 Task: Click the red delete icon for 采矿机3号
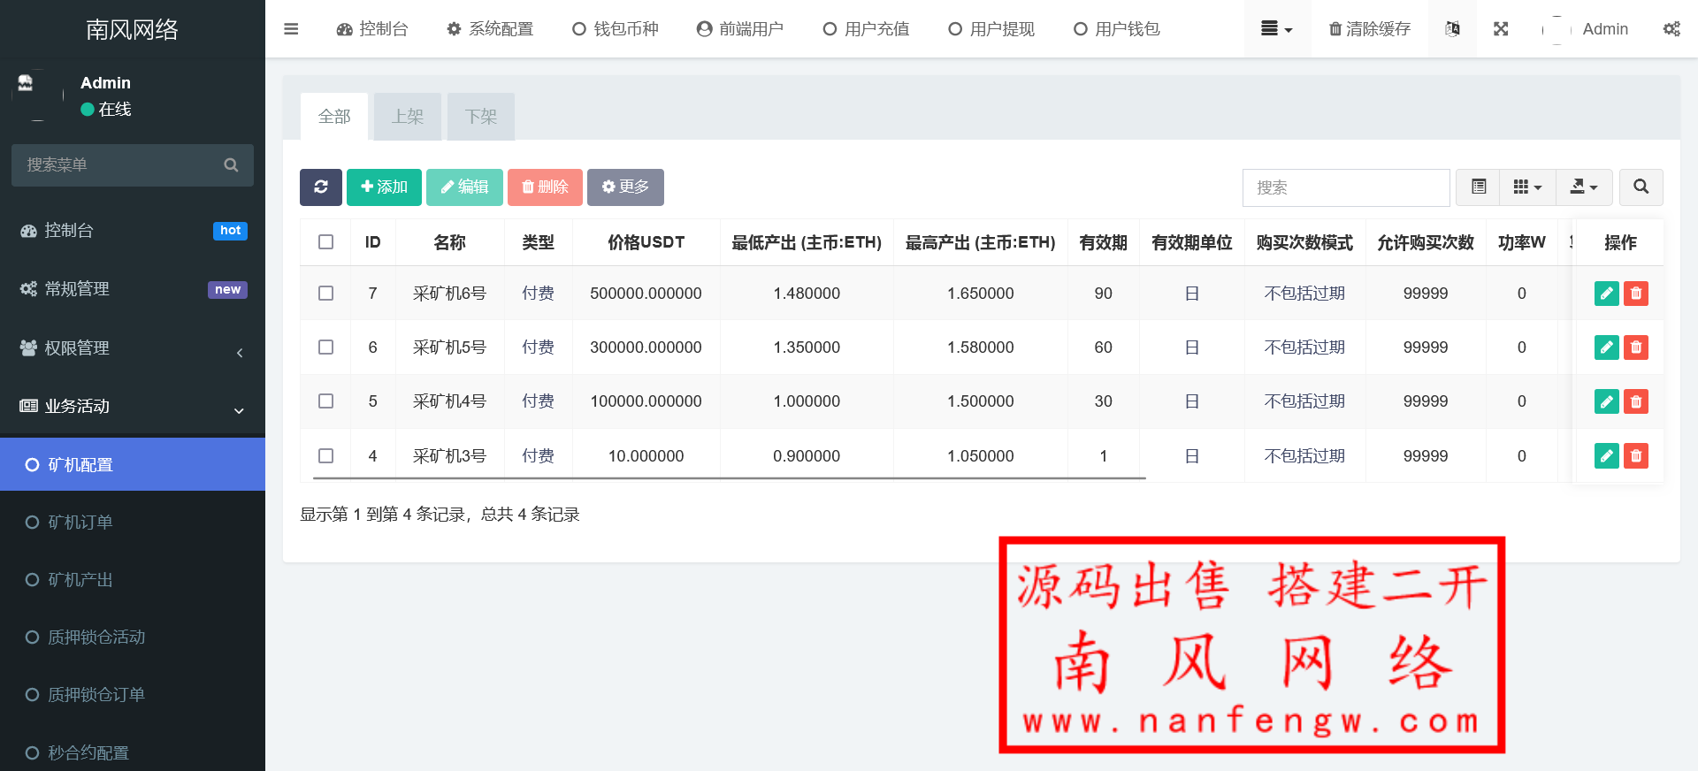[x=1636, y=456]
